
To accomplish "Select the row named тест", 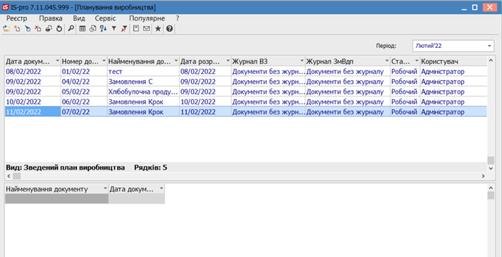I will 246,71.
